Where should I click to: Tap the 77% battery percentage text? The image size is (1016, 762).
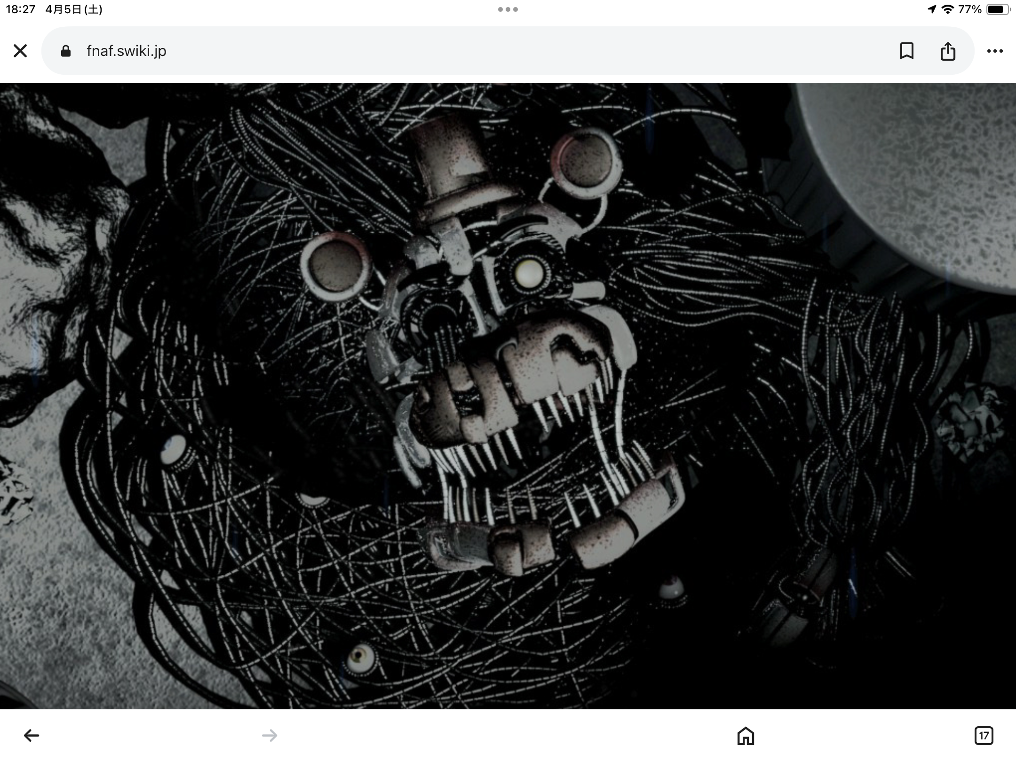[x=970, y=9]
